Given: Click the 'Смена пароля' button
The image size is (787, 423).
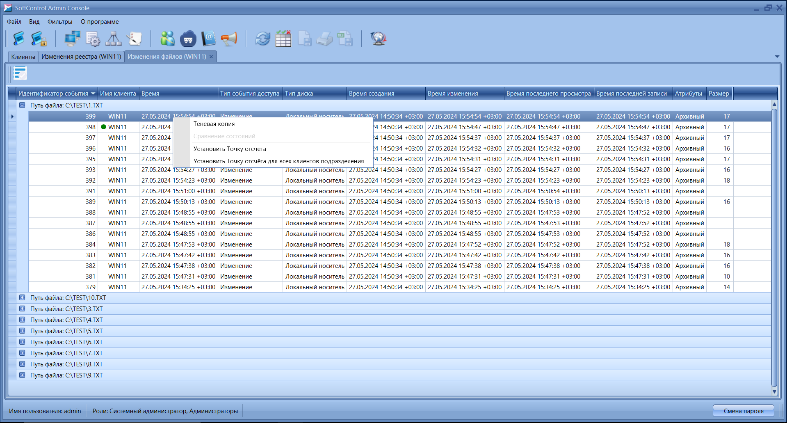Looking at the screenshot, I should coord(743,411).
